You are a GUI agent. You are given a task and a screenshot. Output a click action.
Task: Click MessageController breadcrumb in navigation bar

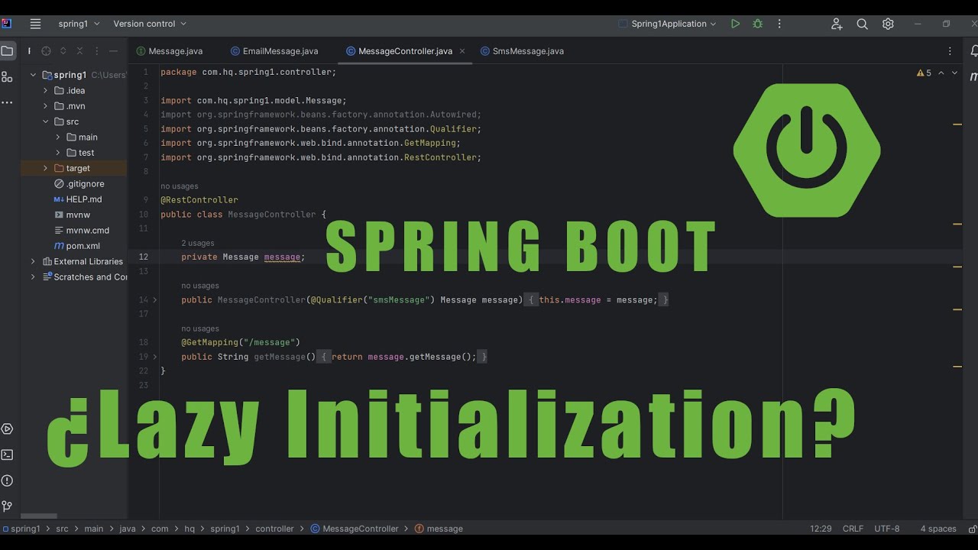click(355, 529)
